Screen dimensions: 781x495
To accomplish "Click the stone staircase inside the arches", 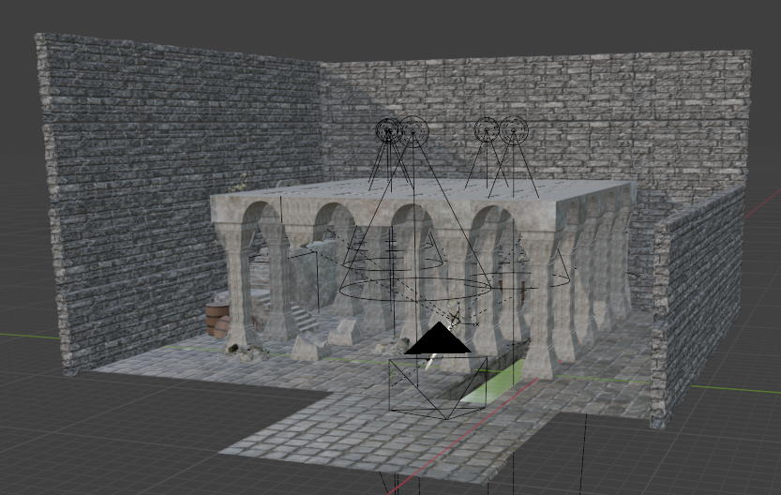I will pyautogui.click(x=303, y=319).
